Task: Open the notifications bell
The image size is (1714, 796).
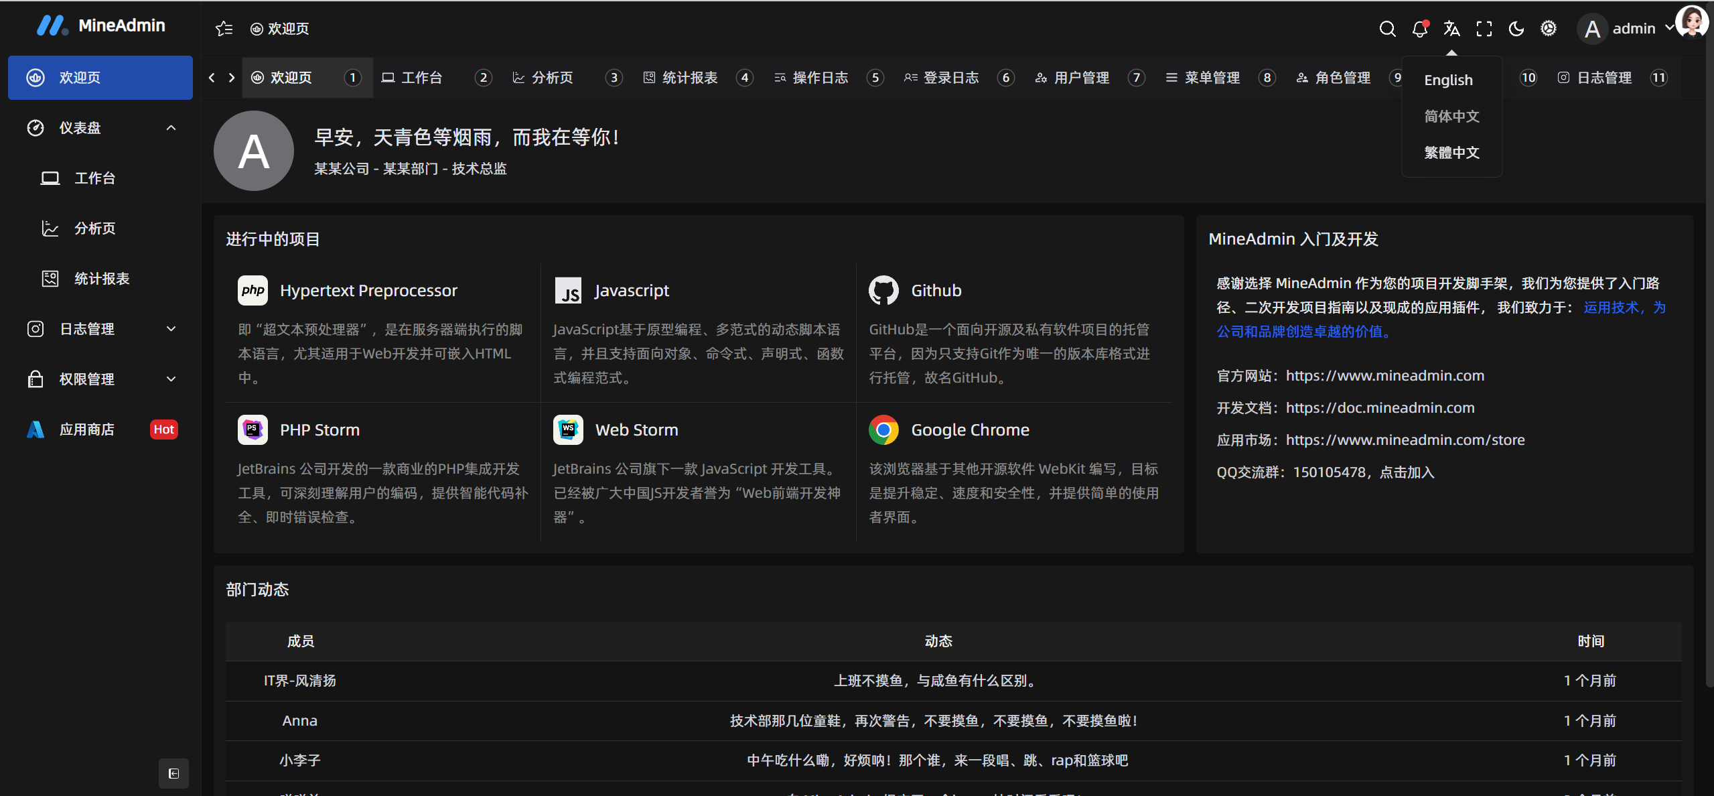Action: tap(1419, 29)
